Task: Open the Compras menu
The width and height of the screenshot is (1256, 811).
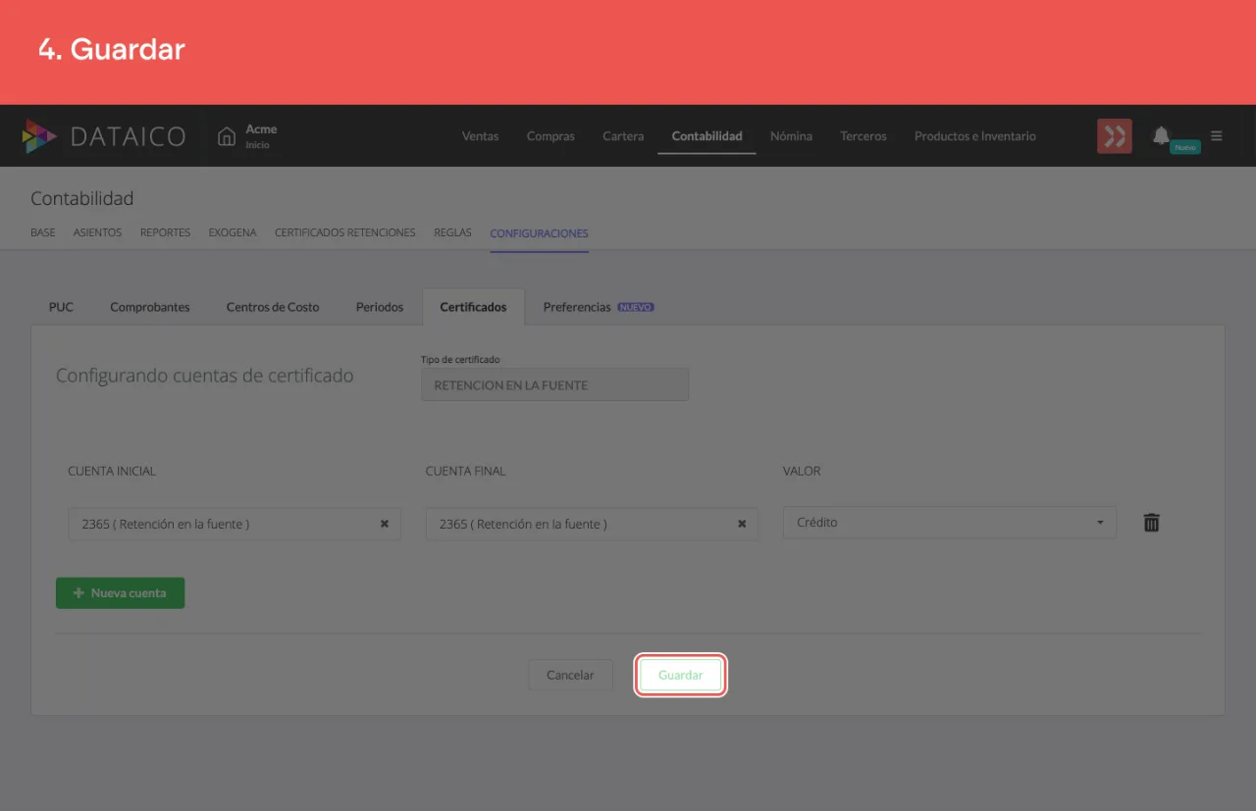Action: point(550,136)
